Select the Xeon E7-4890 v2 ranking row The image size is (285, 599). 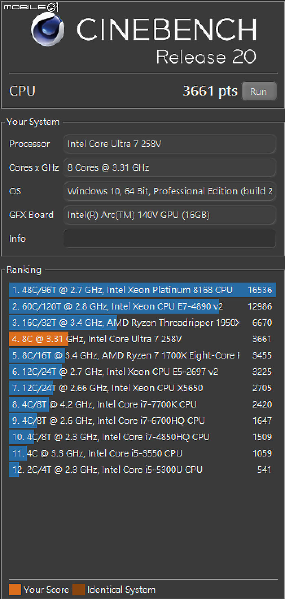[x=142, y=306]
